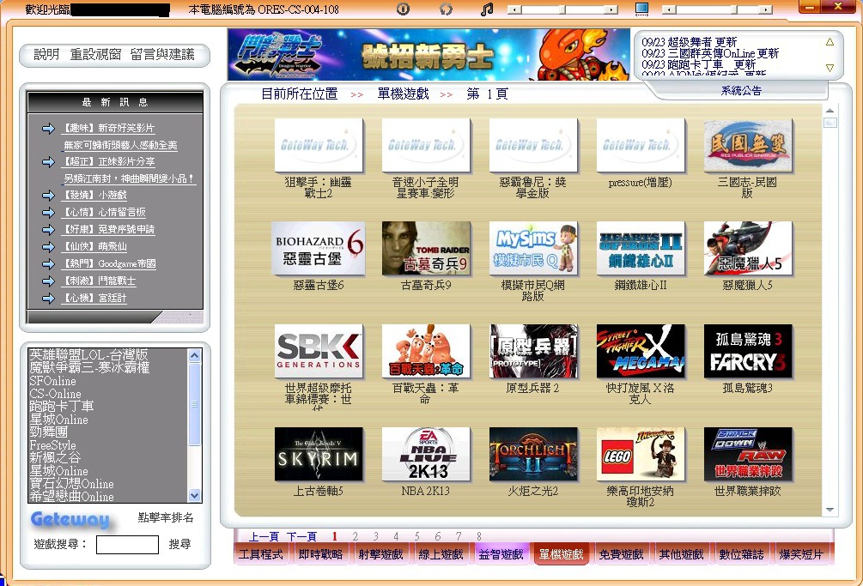Click the 說明 help button
Viewport: 863px width, 586px height.
tap(46, 54)
